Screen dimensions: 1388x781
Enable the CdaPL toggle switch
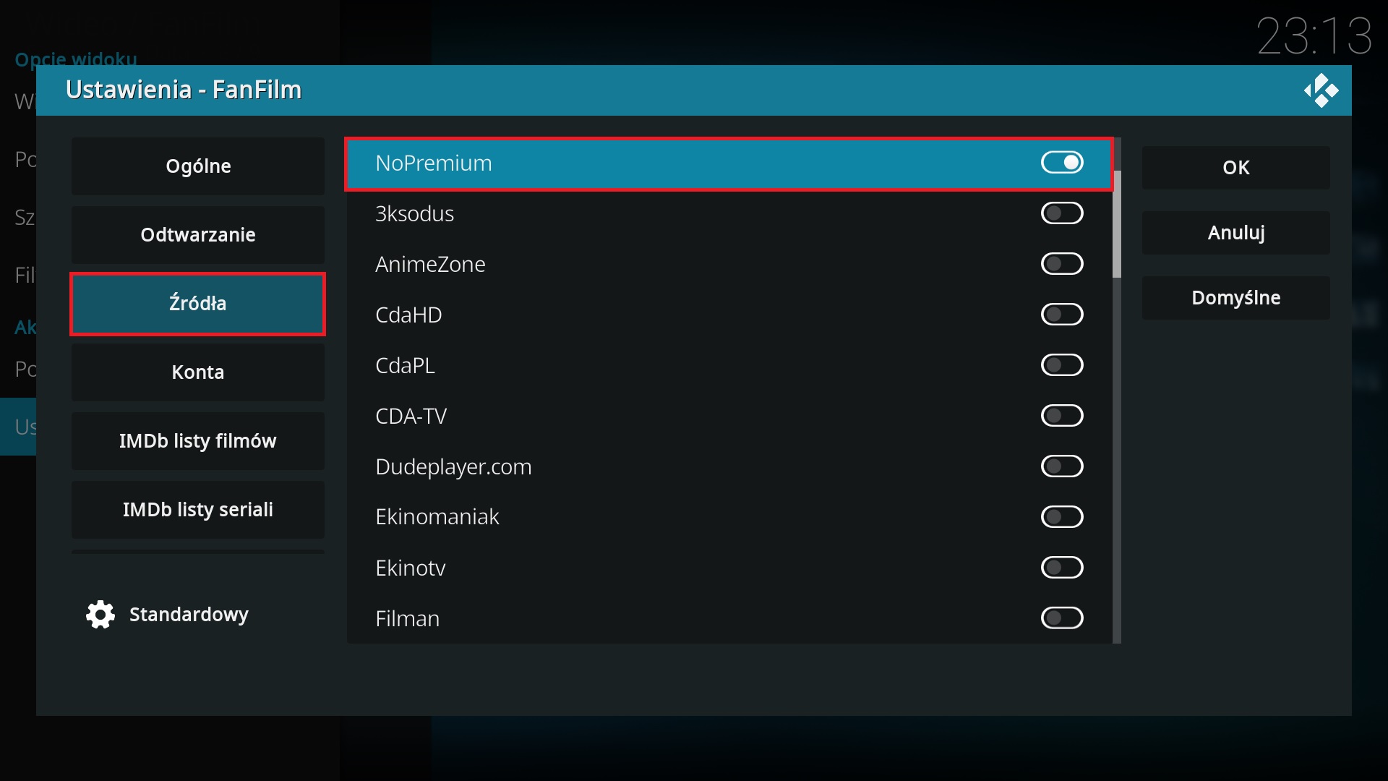(x=1062, y=365)
